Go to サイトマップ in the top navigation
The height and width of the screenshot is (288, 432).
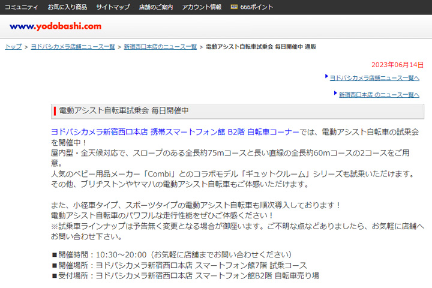tap(113, 7)
